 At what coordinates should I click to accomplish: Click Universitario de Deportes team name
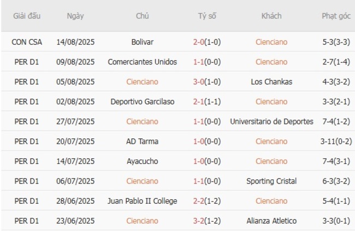point(271,122)
